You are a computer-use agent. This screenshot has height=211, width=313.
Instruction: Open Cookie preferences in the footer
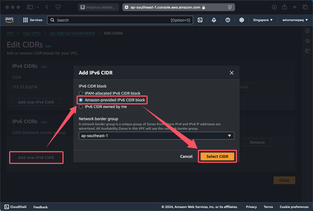pos(294,207)
